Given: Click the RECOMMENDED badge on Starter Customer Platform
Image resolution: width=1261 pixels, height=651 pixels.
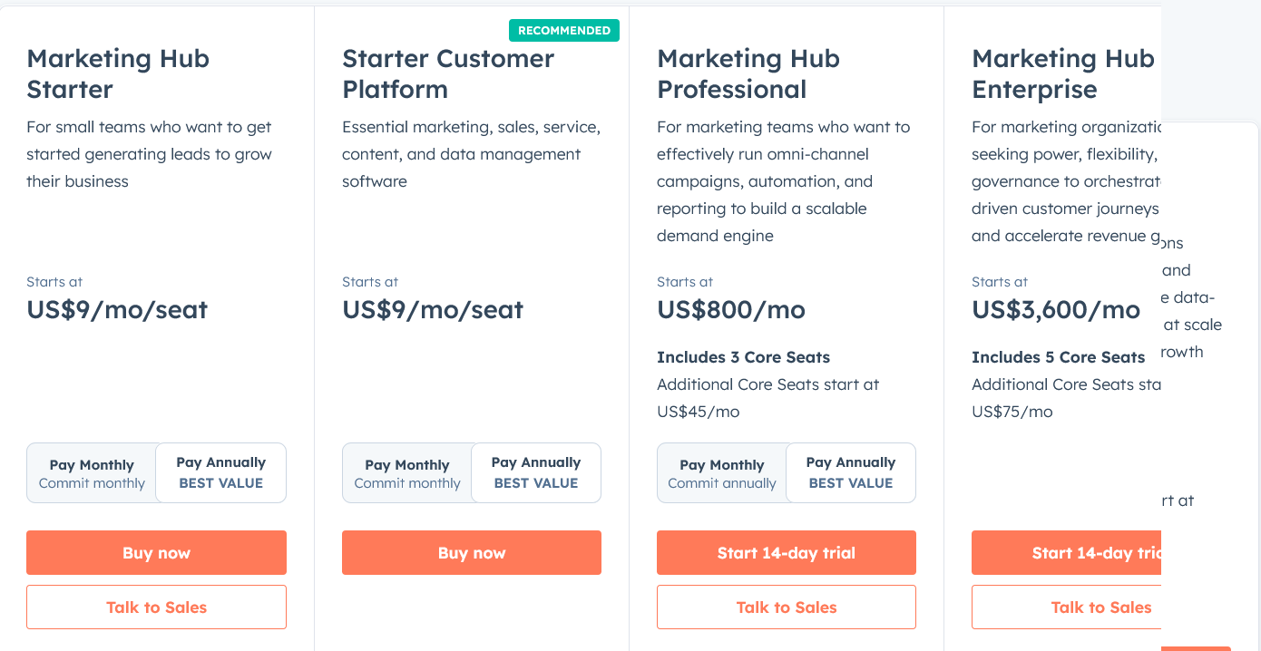Looking at the screenshot, I should pos(564,31).
